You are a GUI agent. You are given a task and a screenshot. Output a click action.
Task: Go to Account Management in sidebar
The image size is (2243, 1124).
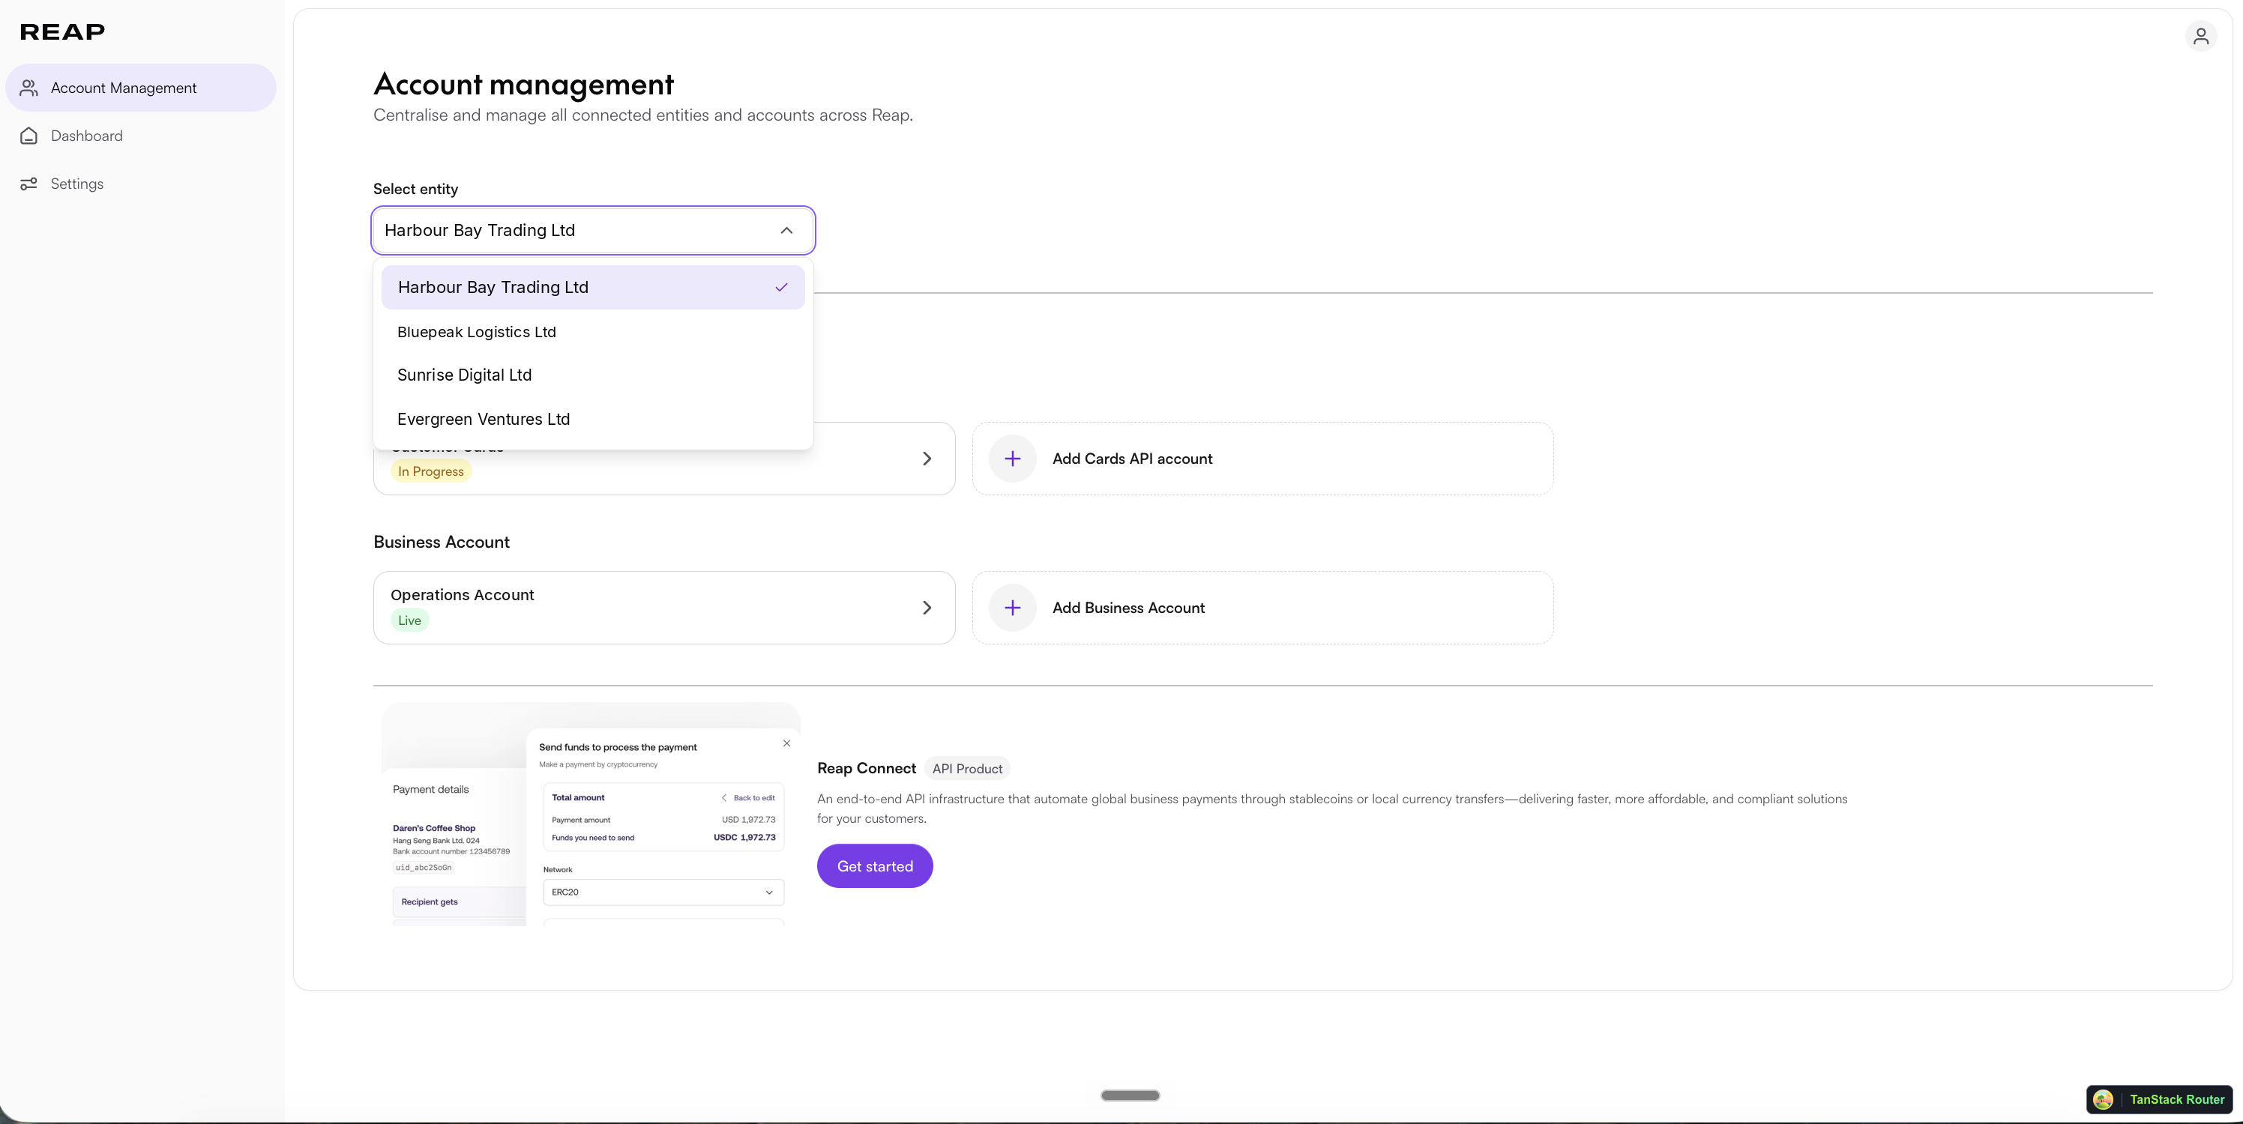(141, 88)
